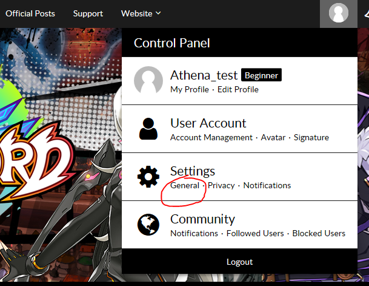View the Followed Users list
Image resolution: width=369 pixels, height=286 pixels.
tap(255, 233)
